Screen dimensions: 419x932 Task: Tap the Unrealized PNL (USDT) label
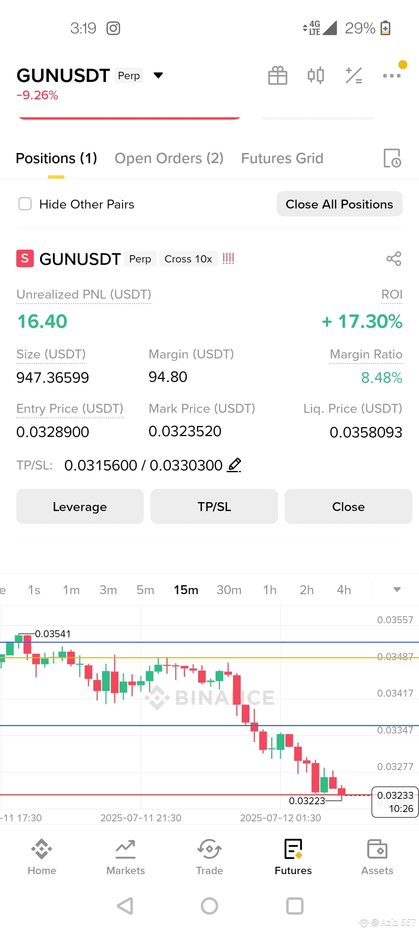point(84,294)
